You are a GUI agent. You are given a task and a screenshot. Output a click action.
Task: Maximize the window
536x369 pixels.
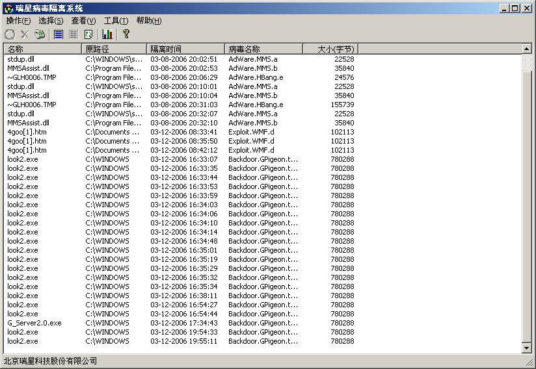point(515,8)
